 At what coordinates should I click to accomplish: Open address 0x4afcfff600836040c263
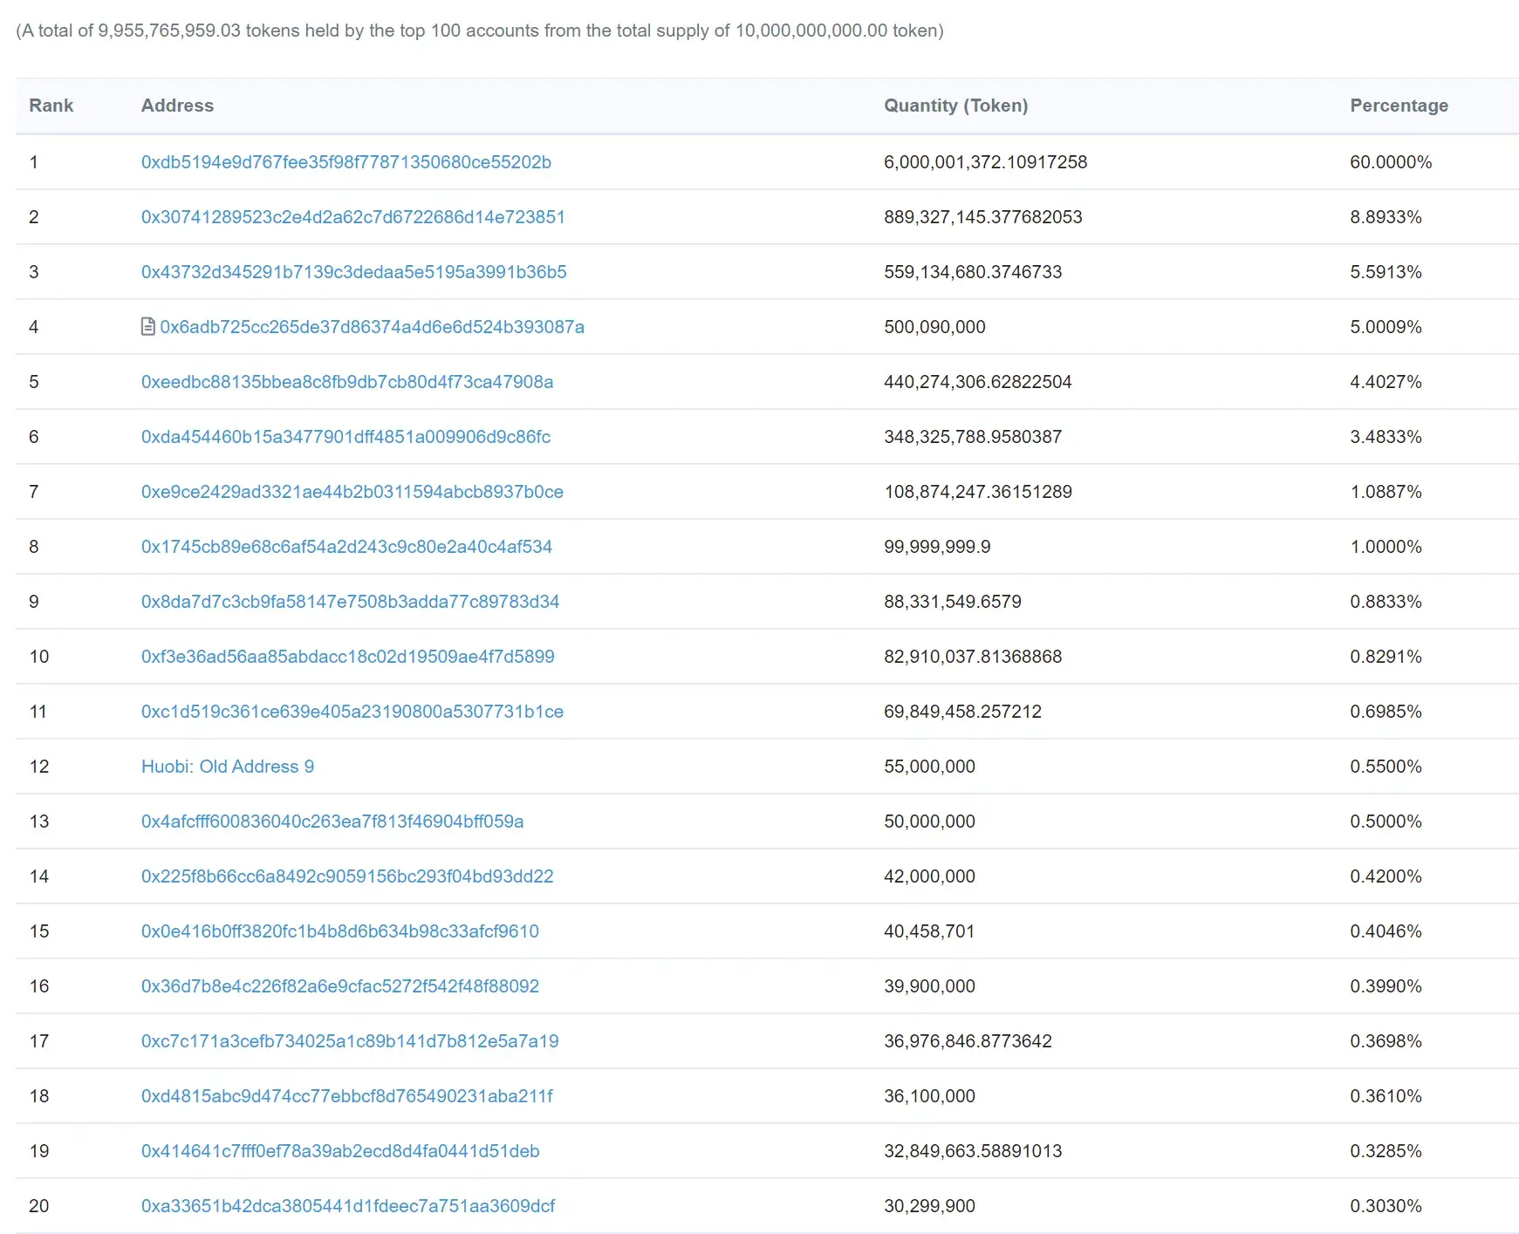pos(332,822)
